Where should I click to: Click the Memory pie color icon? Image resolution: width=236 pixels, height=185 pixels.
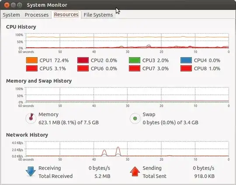tap(31, 118)
